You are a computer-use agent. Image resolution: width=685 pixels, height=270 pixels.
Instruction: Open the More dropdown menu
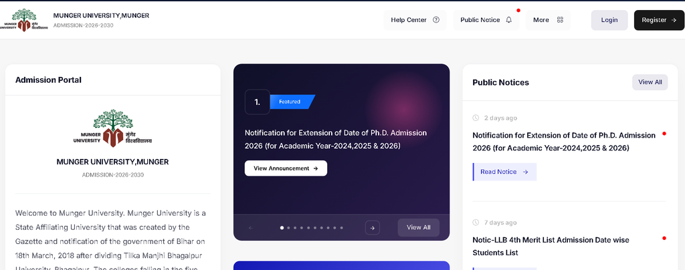pos(548,20)
